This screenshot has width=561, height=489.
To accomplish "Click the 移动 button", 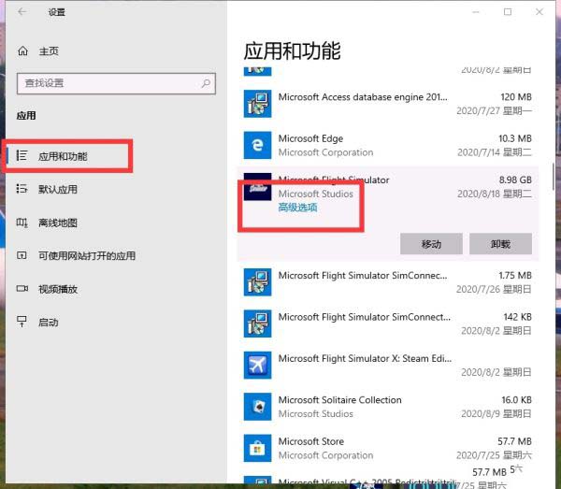I will 431,244.
